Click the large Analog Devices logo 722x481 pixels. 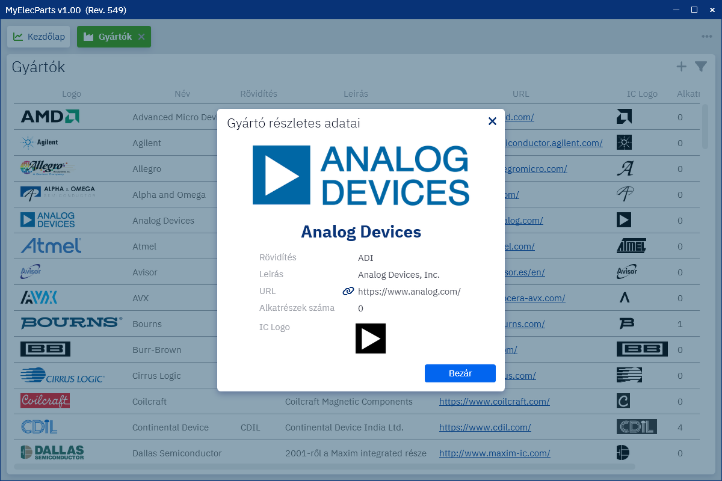[x=361, y=176]
